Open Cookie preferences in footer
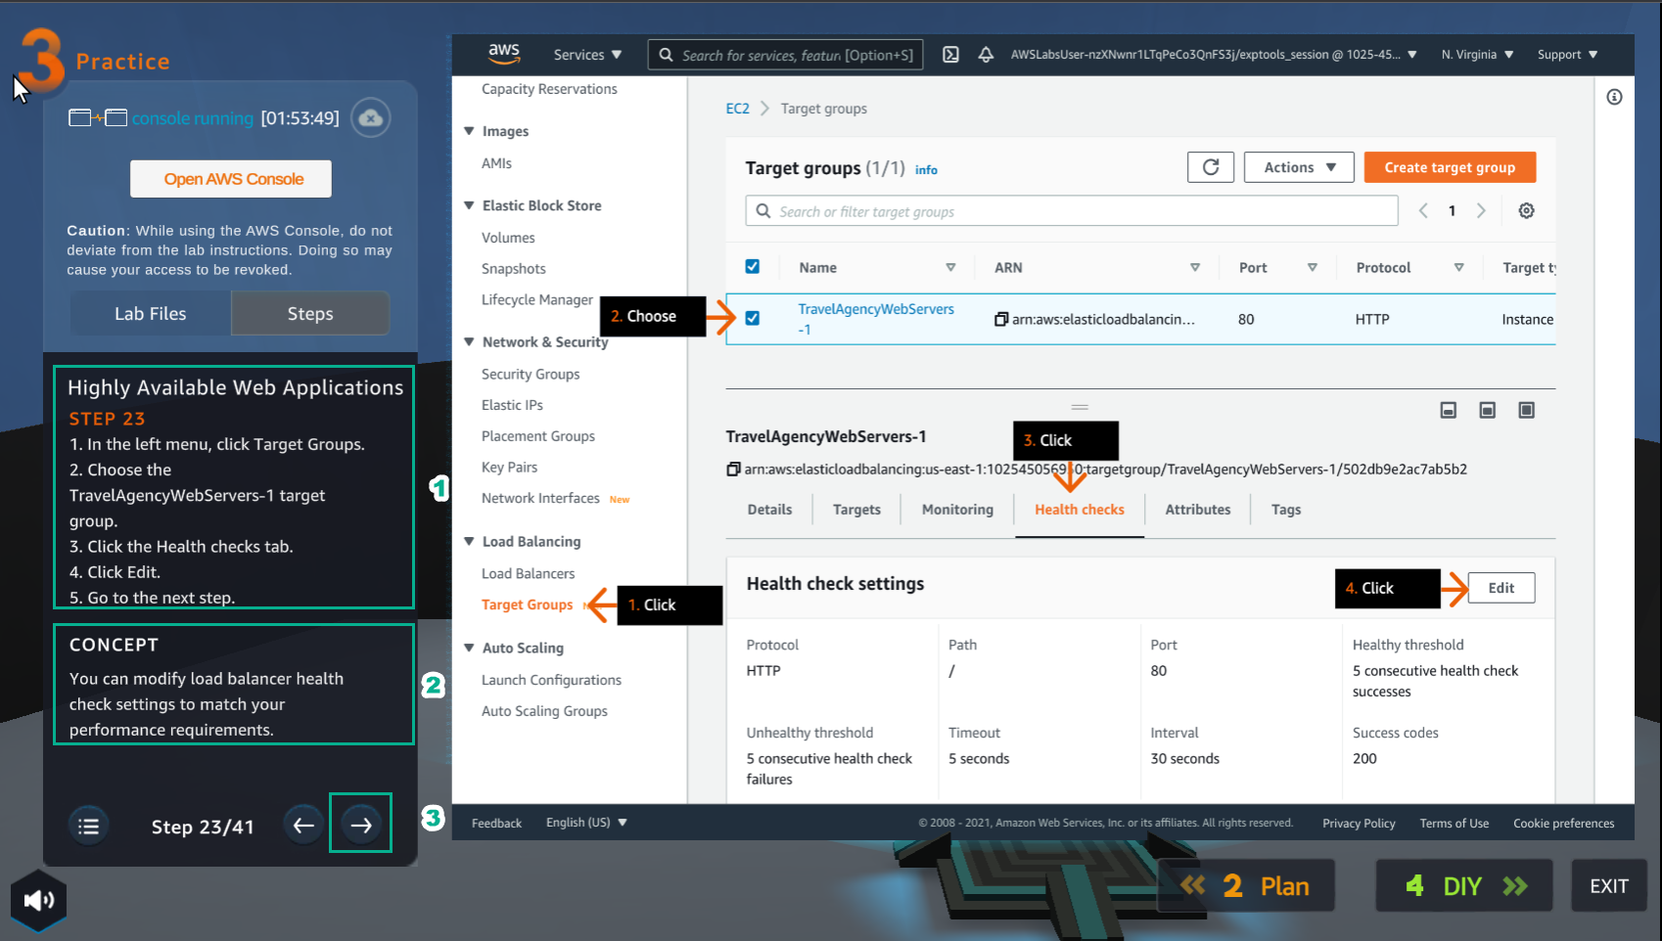This screenshot has width=1662, height=941. pos(1564,823)
